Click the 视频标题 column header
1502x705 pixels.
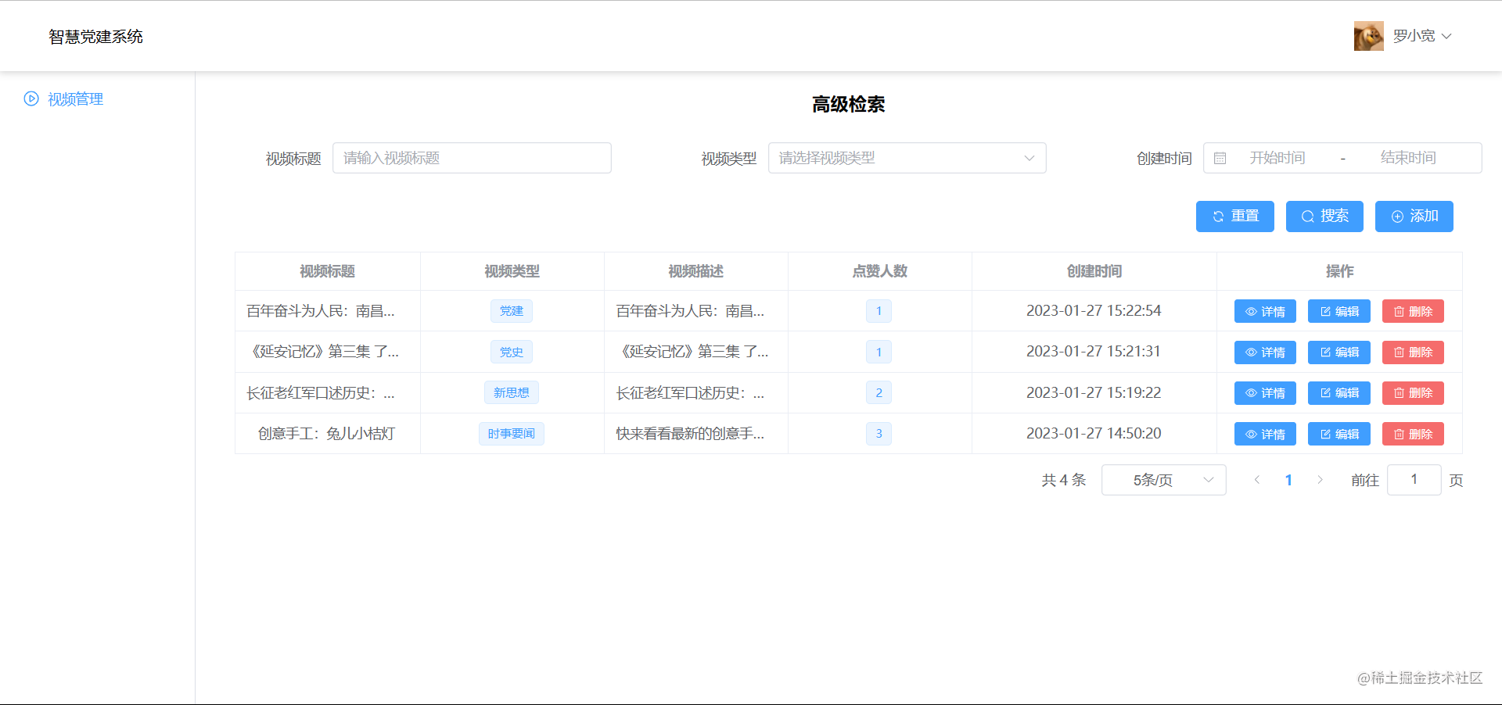click(x=328, y=271)
